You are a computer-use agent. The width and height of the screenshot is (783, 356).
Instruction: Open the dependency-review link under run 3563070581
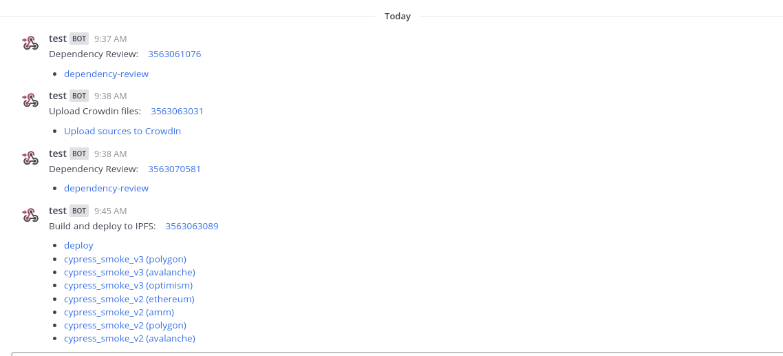pos(107,189)
